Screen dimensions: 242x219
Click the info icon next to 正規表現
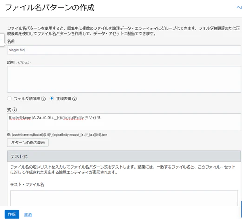[75, 99]
